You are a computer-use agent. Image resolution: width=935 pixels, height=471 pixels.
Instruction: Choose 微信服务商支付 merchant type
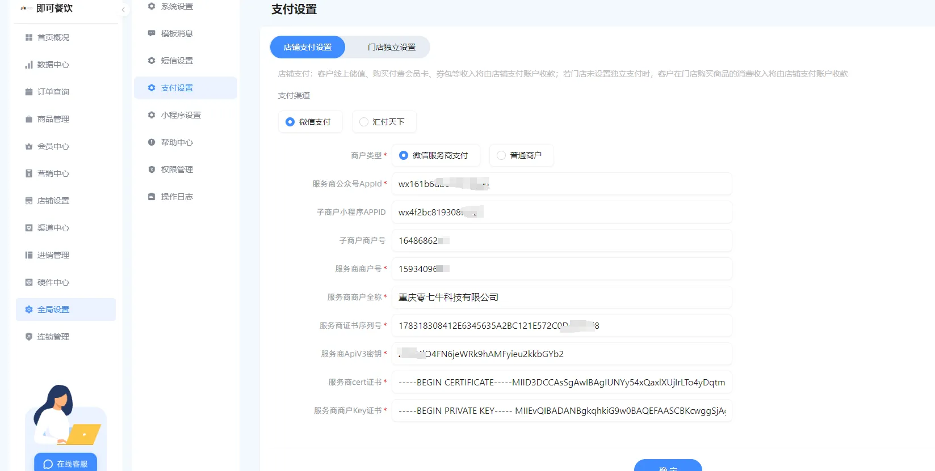pyautogui.click(x=435, y=155)
